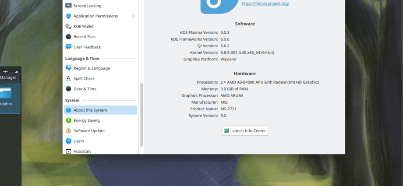Click the Product Name value MS-7721
Screen dimensions: 403x186
click(x=228, y=109)
